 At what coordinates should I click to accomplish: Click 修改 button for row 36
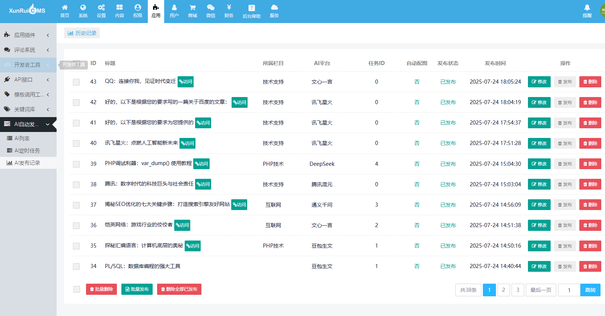point(539,225)
